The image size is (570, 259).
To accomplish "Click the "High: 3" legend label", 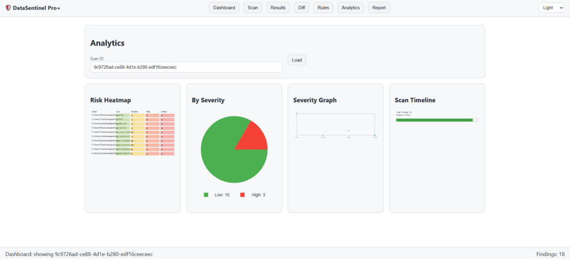I will pos(259,195).
